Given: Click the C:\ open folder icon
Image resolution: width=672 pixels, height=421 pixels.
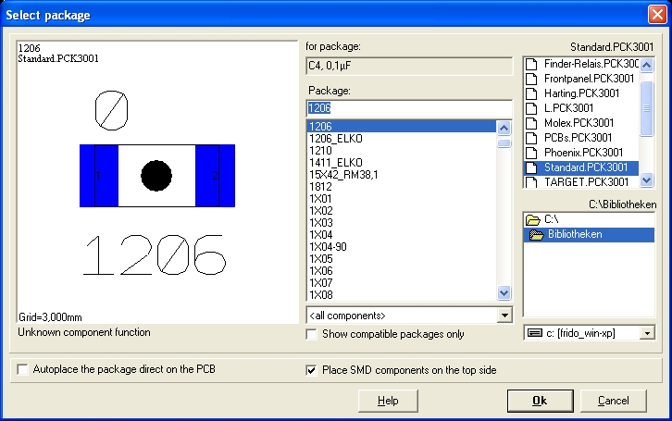Looking at the screenshot, I should (x=532, y=220).
